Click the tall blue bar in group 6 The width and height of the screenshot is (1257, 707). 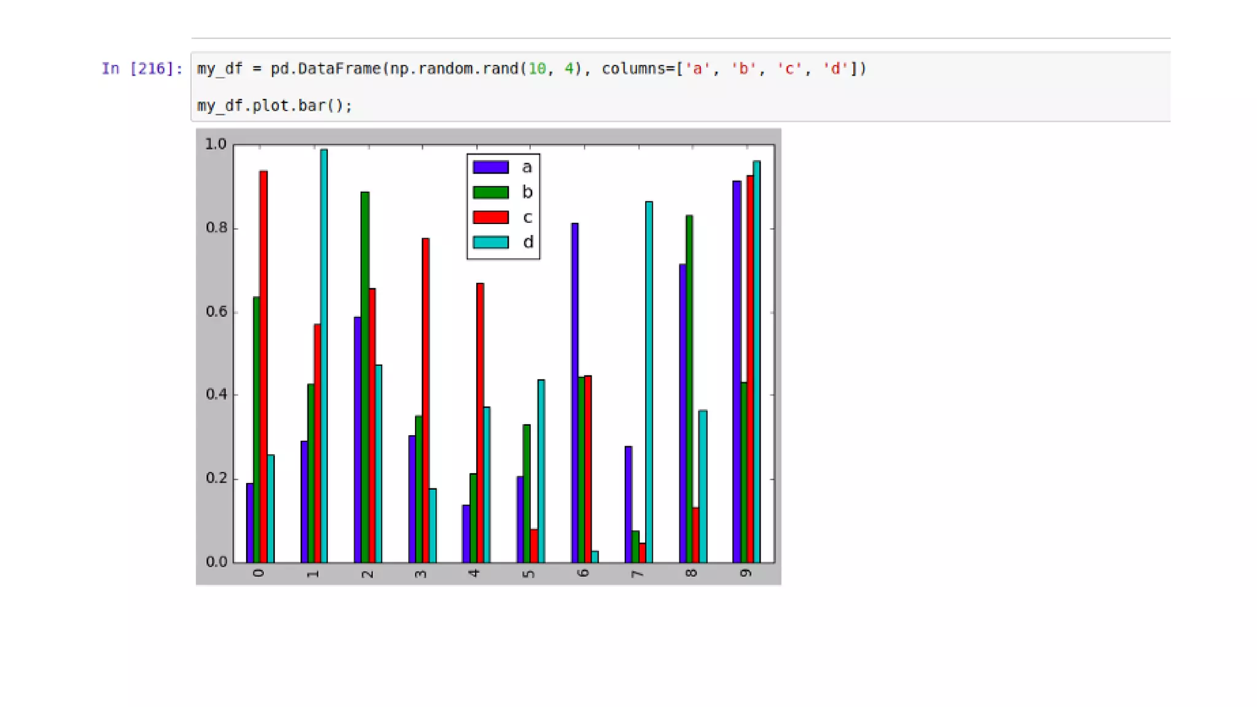(x=574, y=393)
